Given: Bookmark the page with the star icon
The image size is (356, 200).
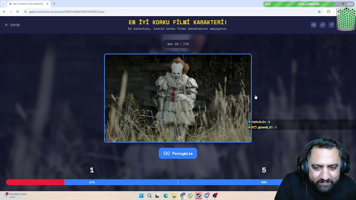Looking at the screenshot, I should 319,12.
